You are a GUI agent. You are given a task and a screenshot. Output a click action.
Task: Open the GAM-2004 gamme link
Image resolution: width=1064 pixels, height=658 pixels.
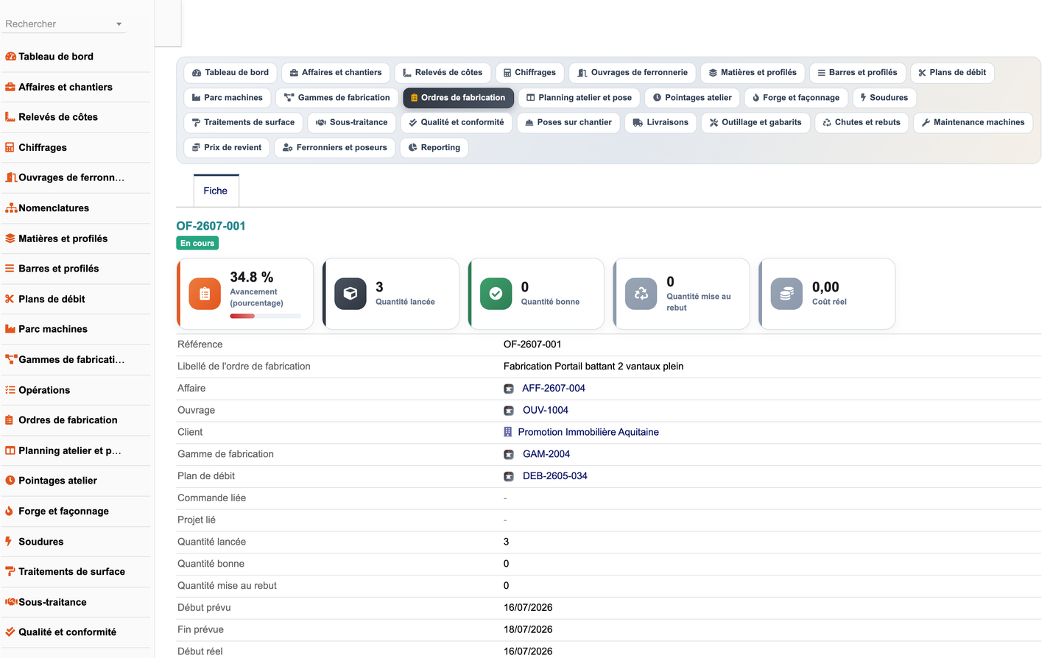pos(546,455)
